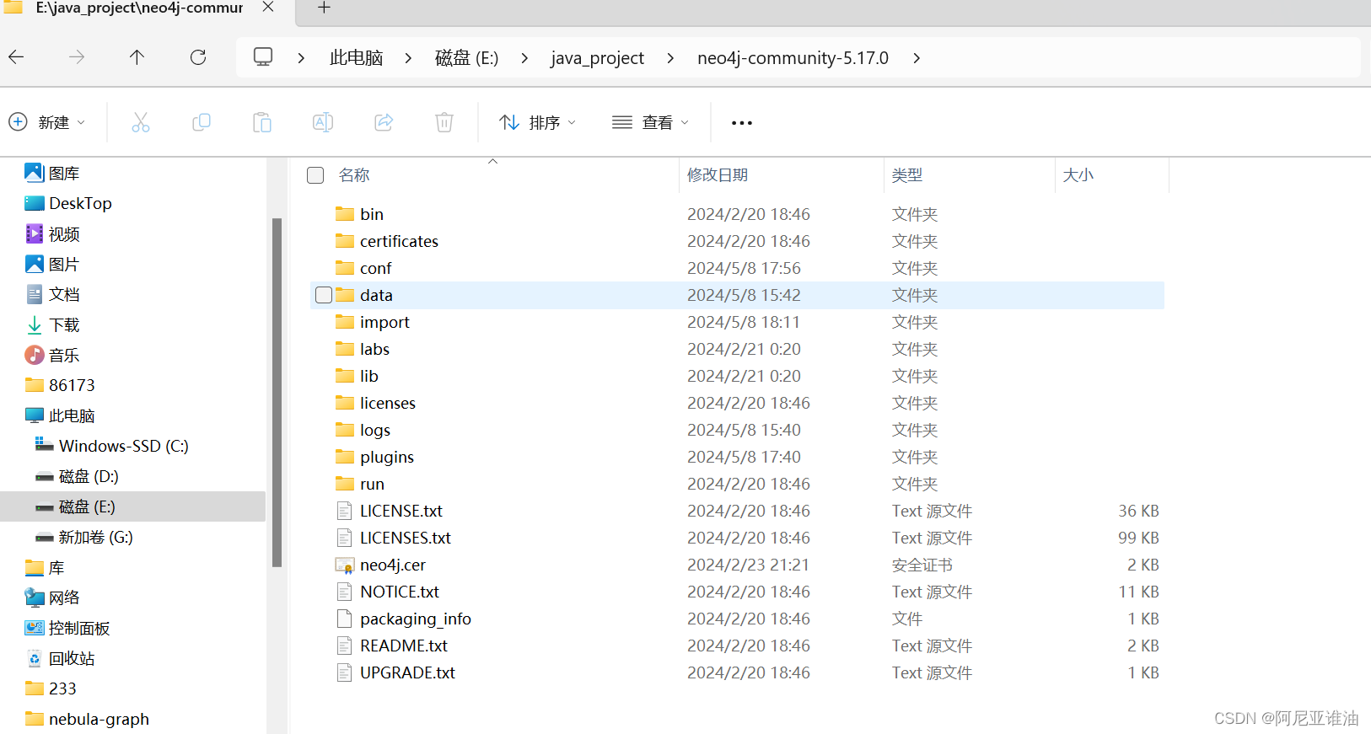Click the Delete trash icon
This screenshot has width=1371, height=734.
pos(444,122)
